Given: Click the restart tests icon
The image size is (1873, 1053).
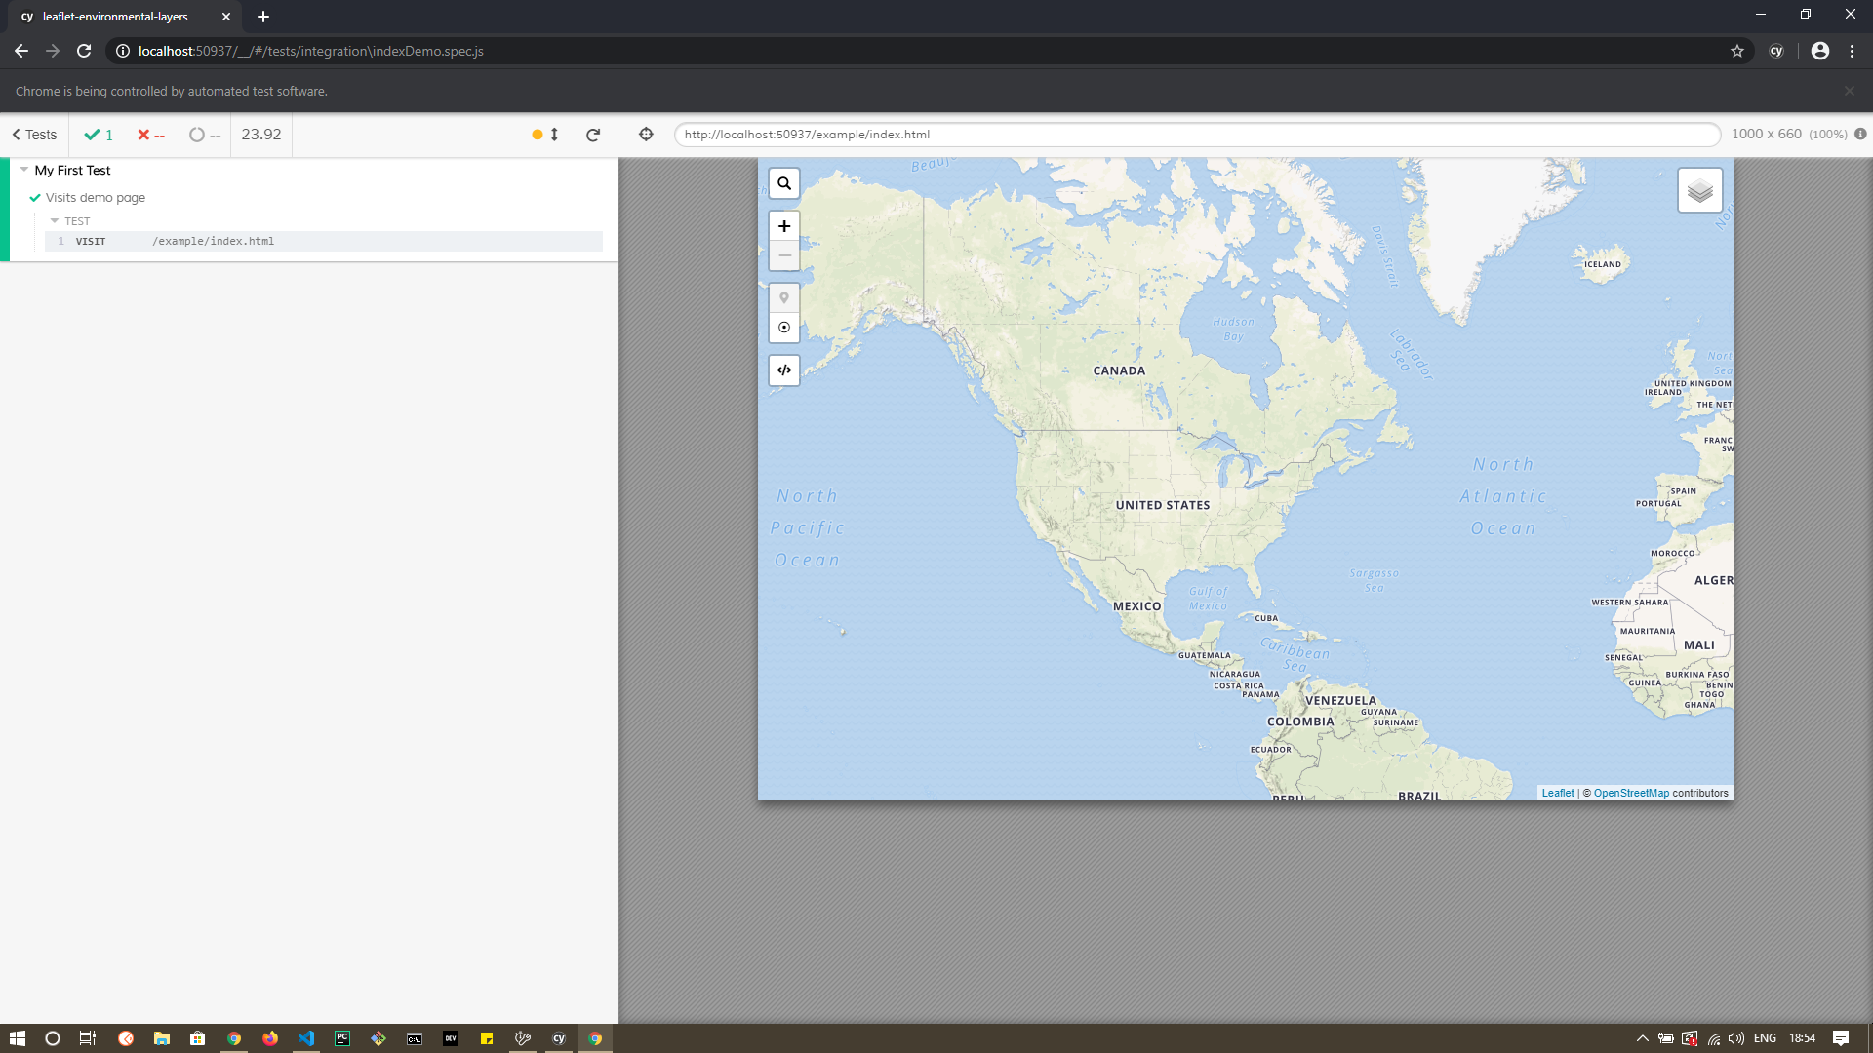Looking at the screenshot, I should click(593, 135).
